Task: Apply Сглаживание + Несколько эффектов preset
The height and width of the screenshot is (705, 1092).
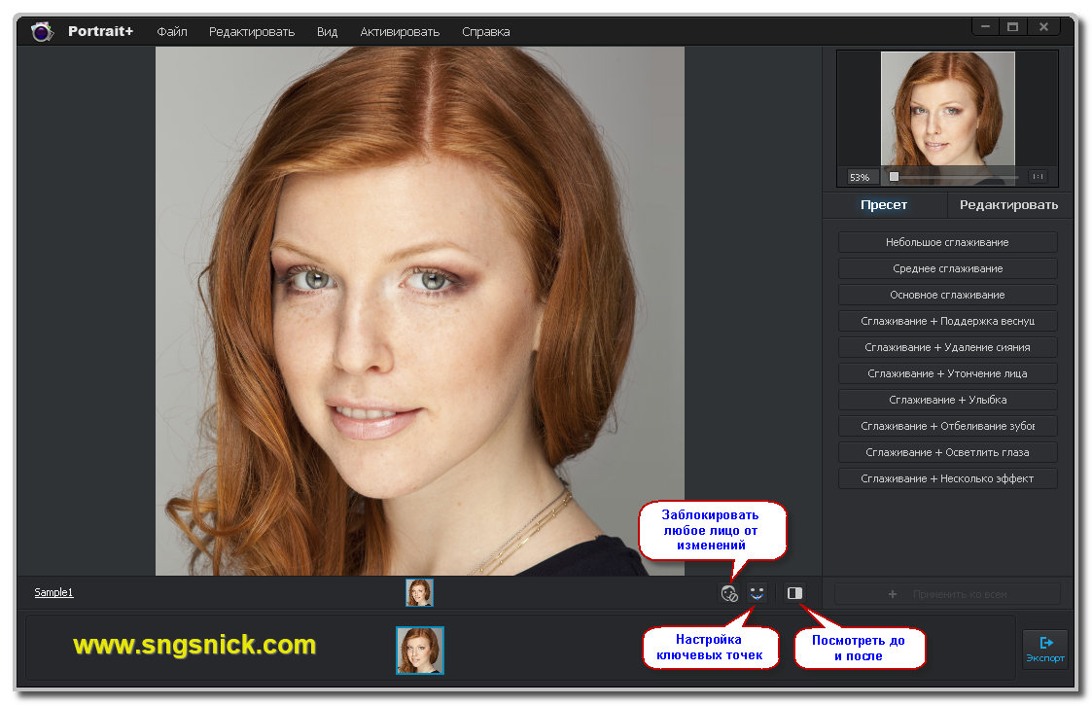Action: click(x=947, y=478)
